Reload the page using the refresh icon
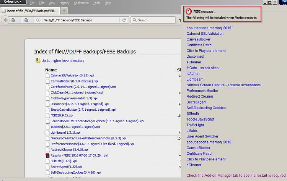Image resolution: width=287 pixels, height=181 pixels. 124,20
